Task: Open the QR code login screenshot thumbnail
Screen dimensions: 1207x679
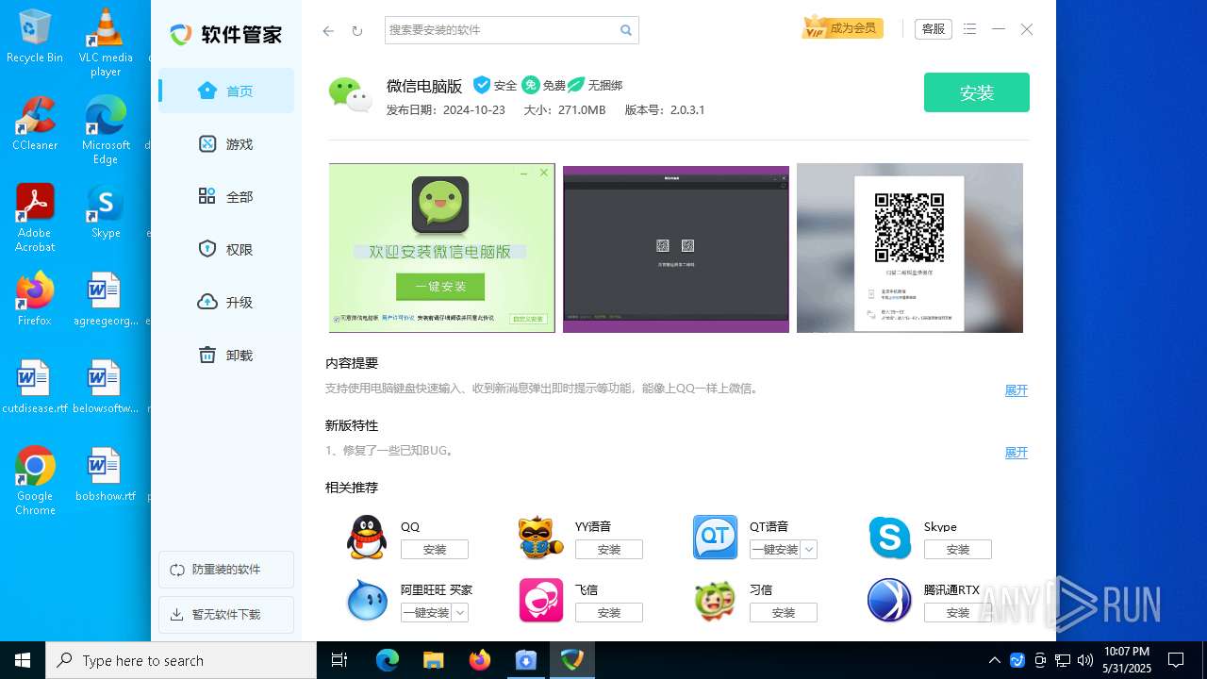Action: 910,248
